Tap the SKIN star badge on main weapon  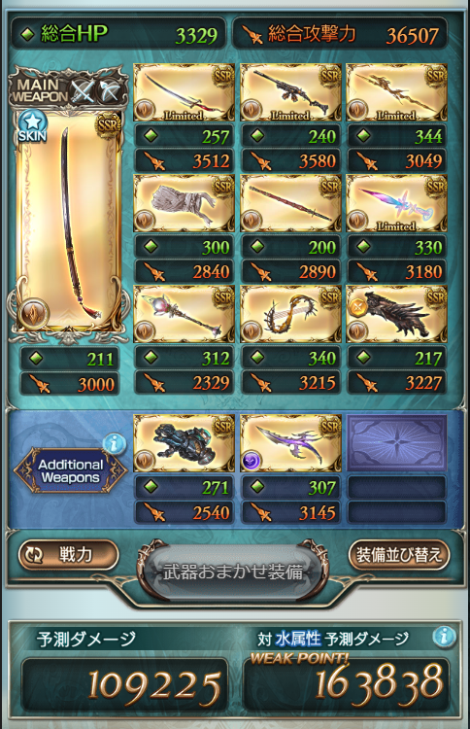[x=32, y=127]
